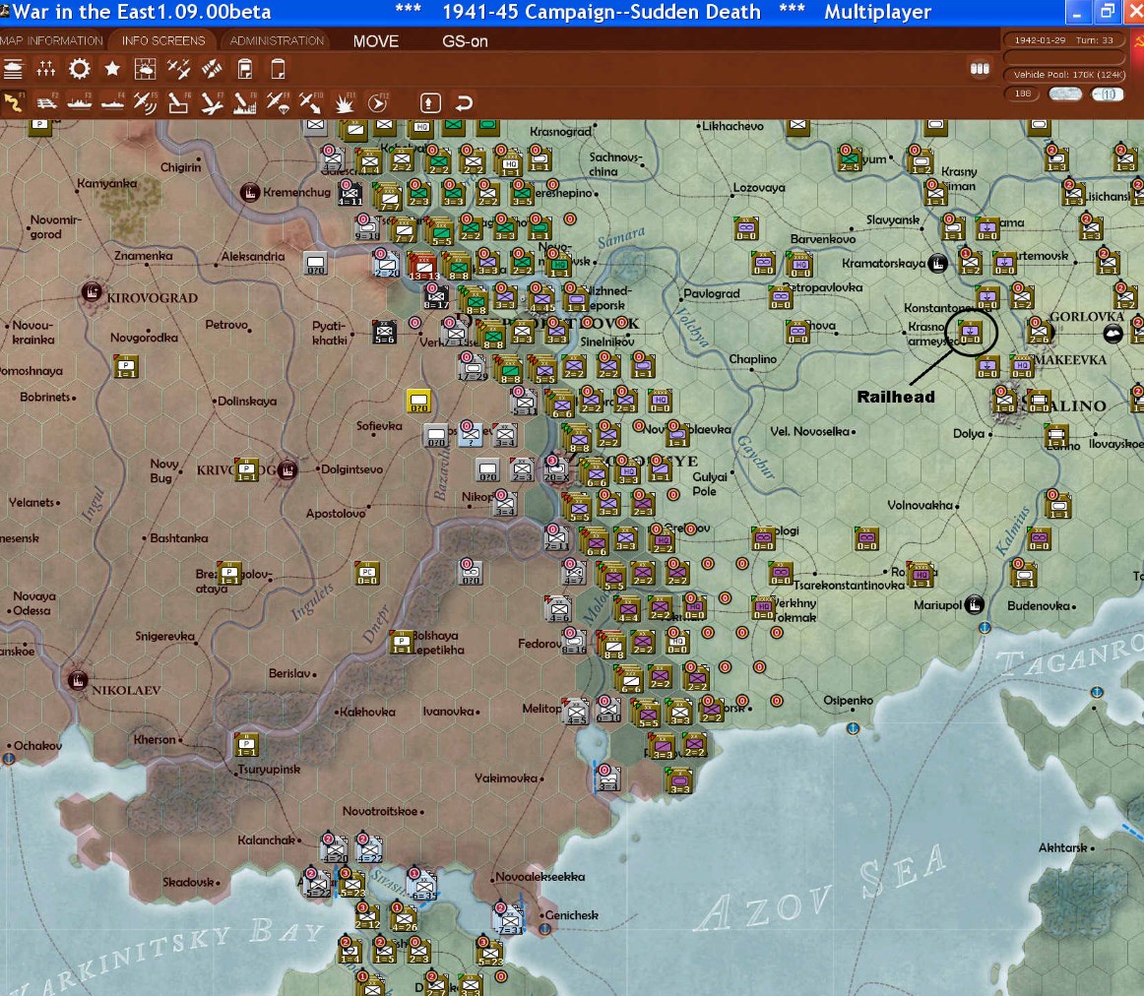This screenshot has height=996, width=1144.
Task: Show the weather map grid icon
Action: [145, 69]
